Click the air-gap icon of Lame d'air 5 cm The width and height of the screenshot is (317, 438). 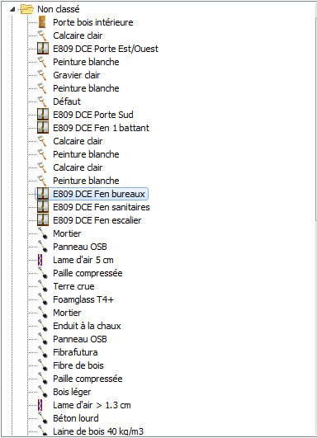(40, 260)
